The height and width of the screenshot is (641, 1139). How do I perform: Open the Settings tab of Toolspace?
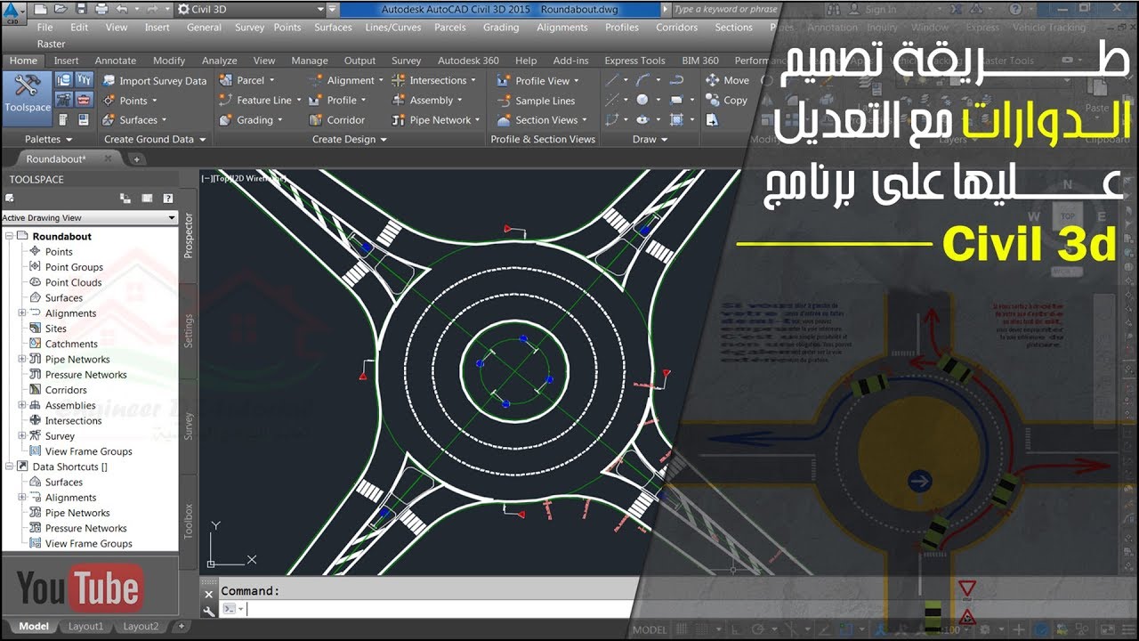(x=189, y=330)
